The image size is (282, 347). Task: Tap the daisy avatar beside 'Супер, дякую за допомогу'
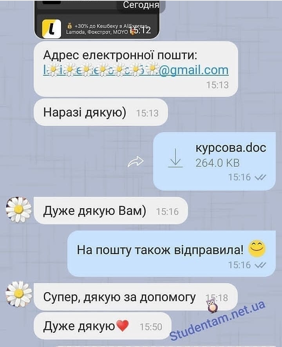click(x=18, y=294)
